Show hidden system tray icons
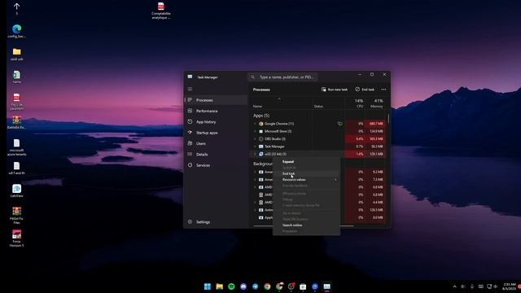This screenshot has height=293, width=521. pyautogui.click(x=454, y=286)
